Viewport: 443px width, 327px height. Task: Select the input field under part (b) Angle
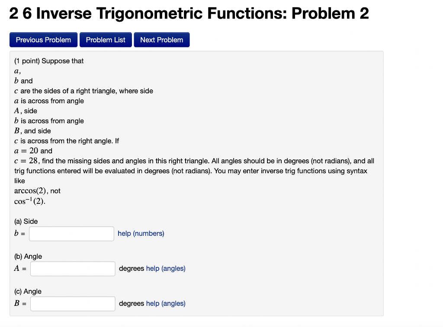pos(72,268)
